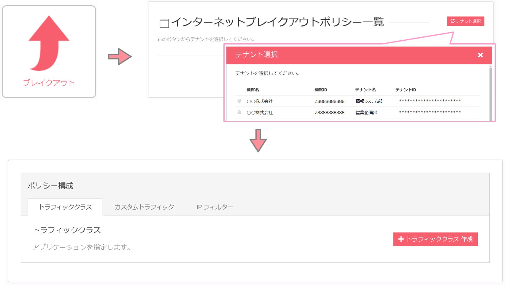Click the window icon beside the policy list title
505x285 pixels.
164,23
